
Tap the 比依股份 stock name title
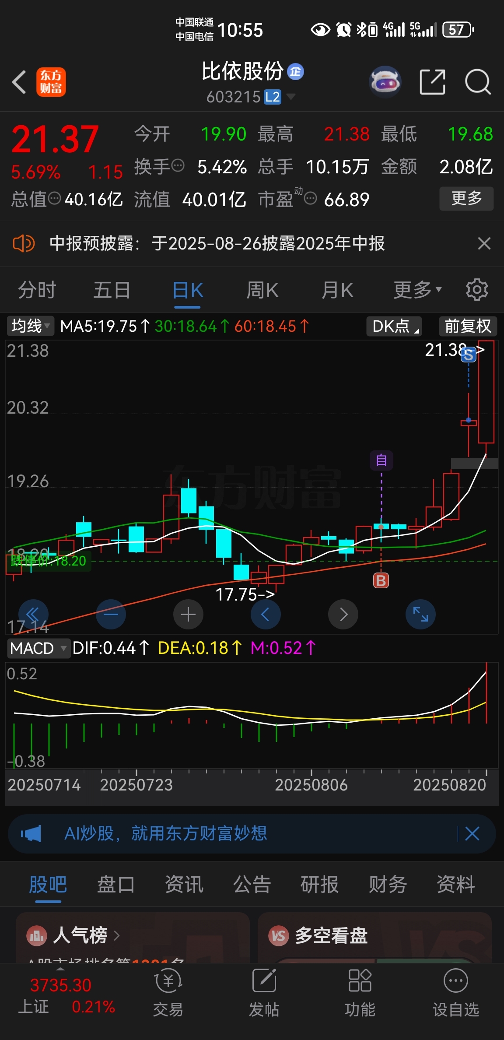pyautogui.click(x=242, y=71)
